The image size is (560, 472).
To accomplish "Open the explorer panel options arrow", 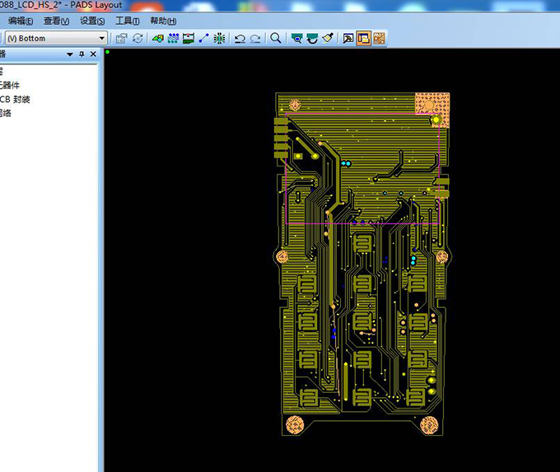I will tap(70, 54).
